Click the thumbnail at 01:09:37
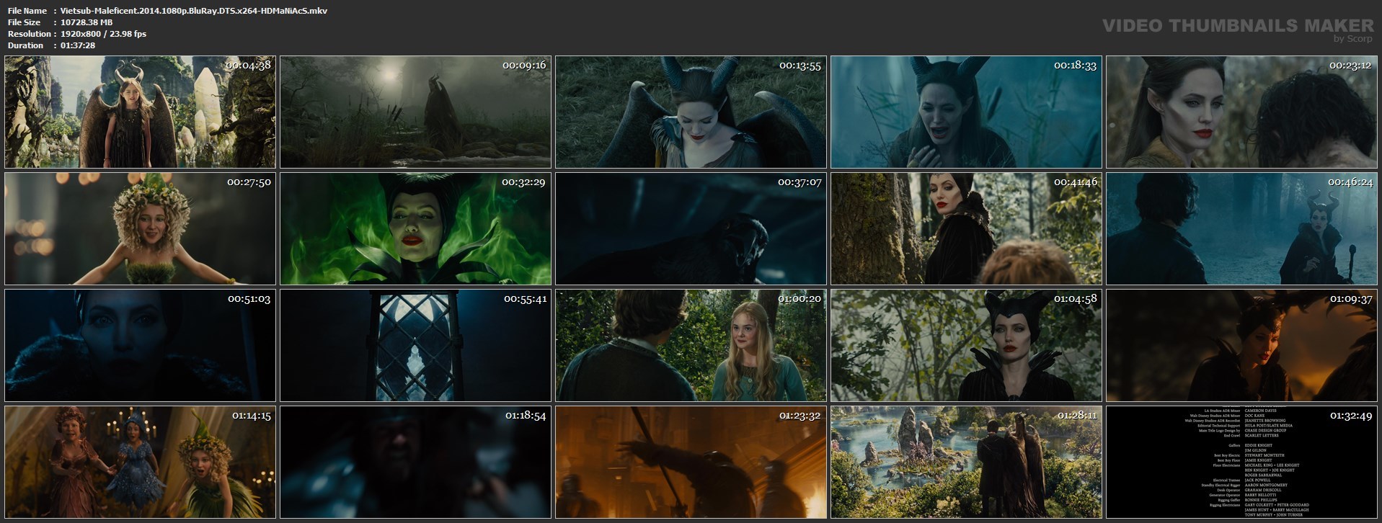Viewport: 1382px width, 523px height. (x=1241, y=345)
